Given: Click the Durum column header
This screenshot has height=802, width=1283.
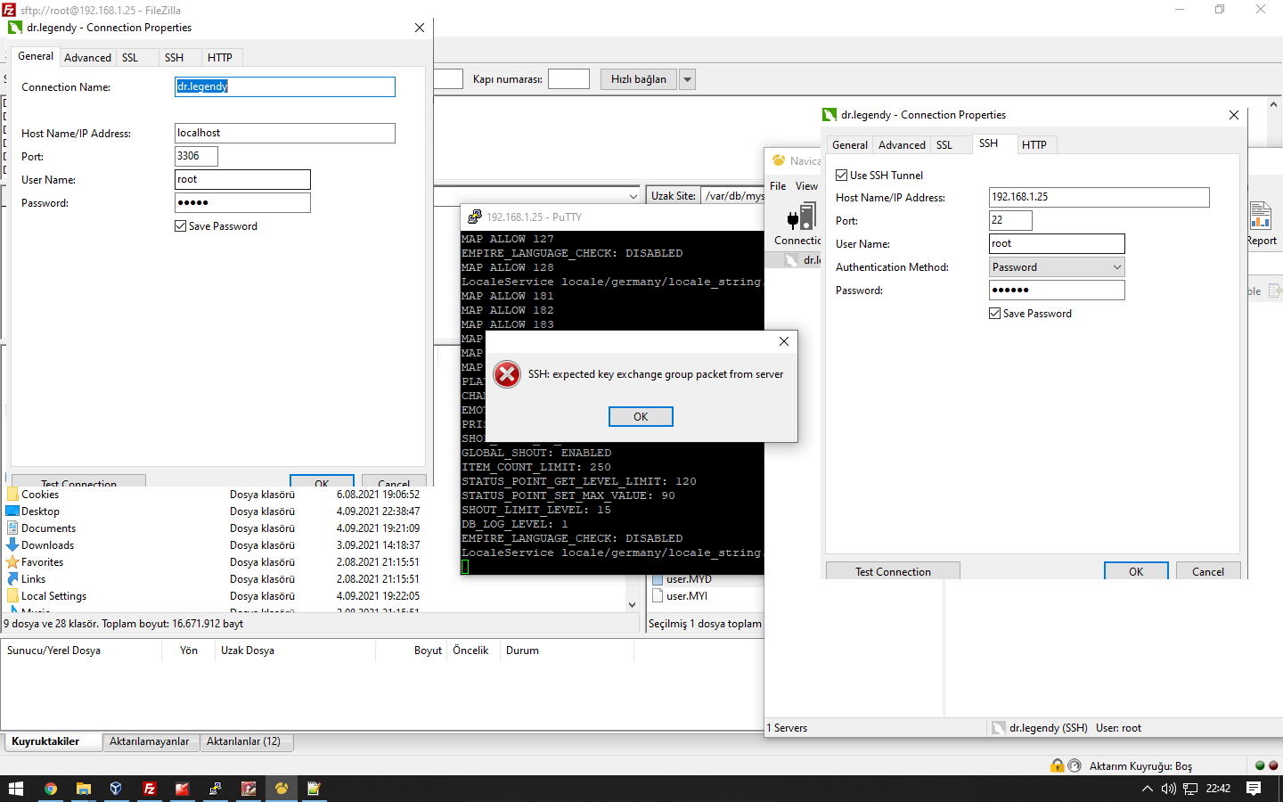Looking at the screenshot, I should 566,651.
